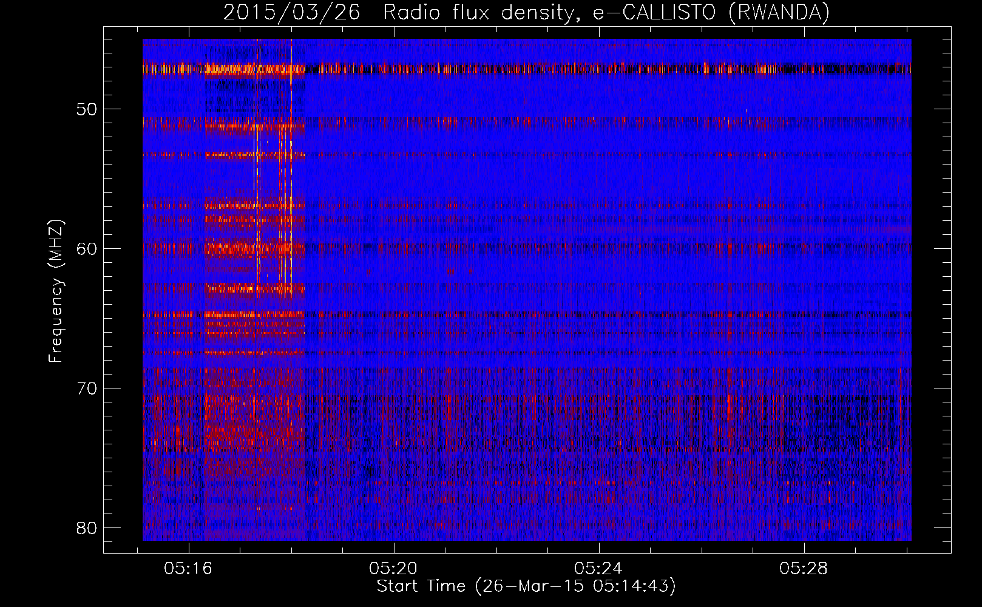Click the '60' frequency tick label
This screenshot has height=607, width=982.
tap(87, 249)
